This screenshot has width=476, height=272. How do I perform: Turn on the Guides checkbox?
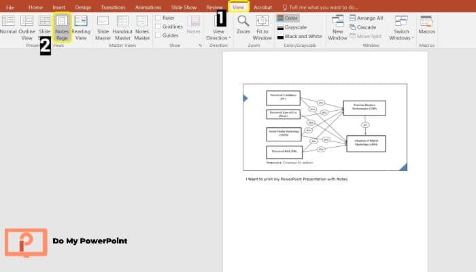158,35
